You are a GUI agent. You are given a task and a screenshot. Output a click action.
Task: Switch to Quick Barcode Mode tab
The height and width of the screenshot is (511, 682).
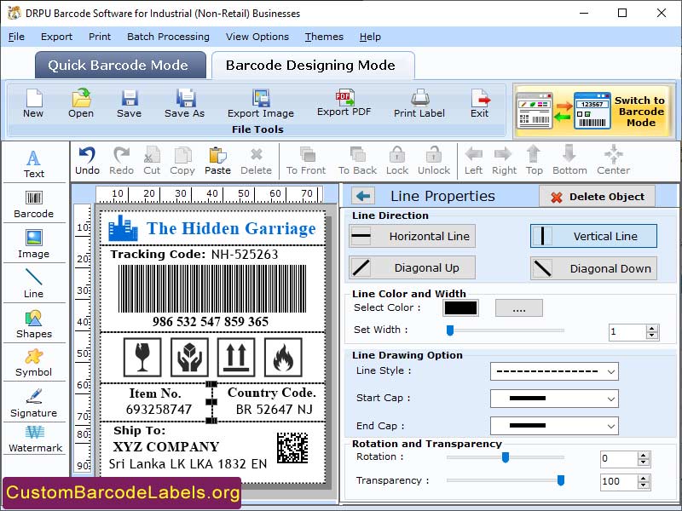(x=119, y=66)
